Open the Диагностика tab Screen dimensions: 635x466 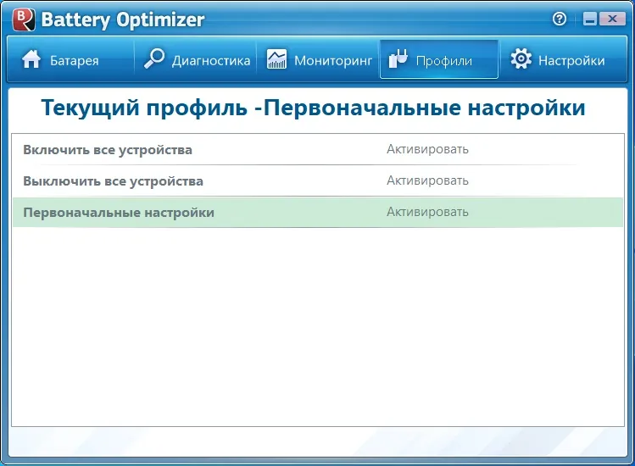[x=195, y=59]
